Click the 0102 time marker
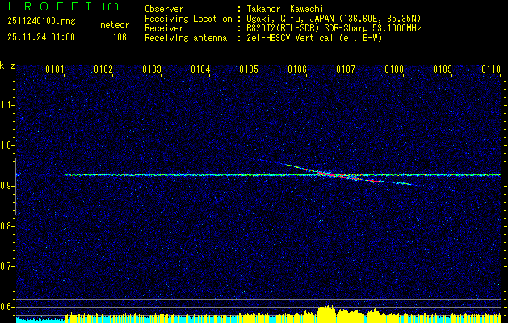 tap(103, 69)
